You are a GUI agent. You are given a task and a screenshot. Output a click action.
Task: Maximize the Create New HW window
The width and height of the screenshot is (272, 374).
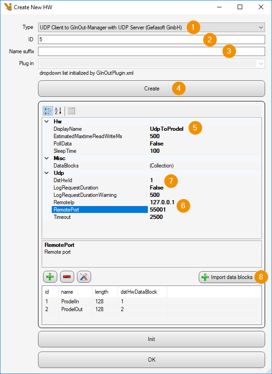240,7
